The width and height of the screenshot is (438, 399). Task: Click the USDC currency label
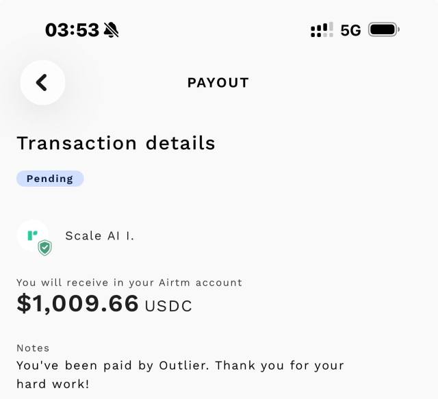(x=168, y=306)
